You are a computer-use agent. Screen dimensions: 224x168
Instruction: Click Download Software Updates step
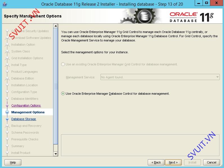tap(31, 38)
